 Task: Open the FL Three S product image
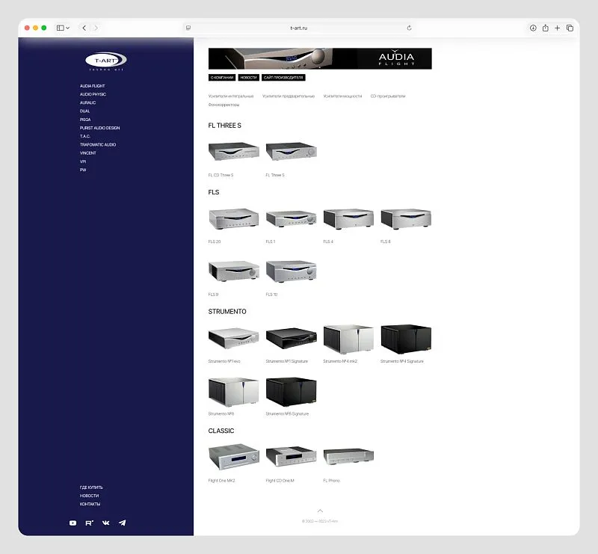point(292,152)
